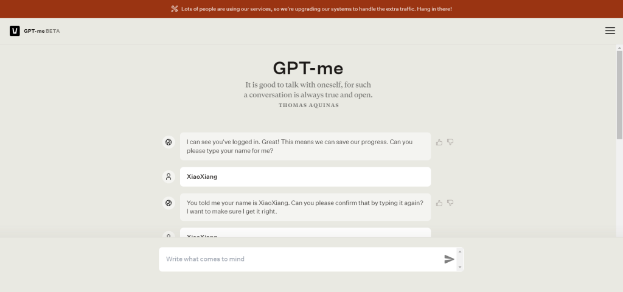Click the large GPT-me heading
This screenshot has width=623, height=292.
(308, 68)
